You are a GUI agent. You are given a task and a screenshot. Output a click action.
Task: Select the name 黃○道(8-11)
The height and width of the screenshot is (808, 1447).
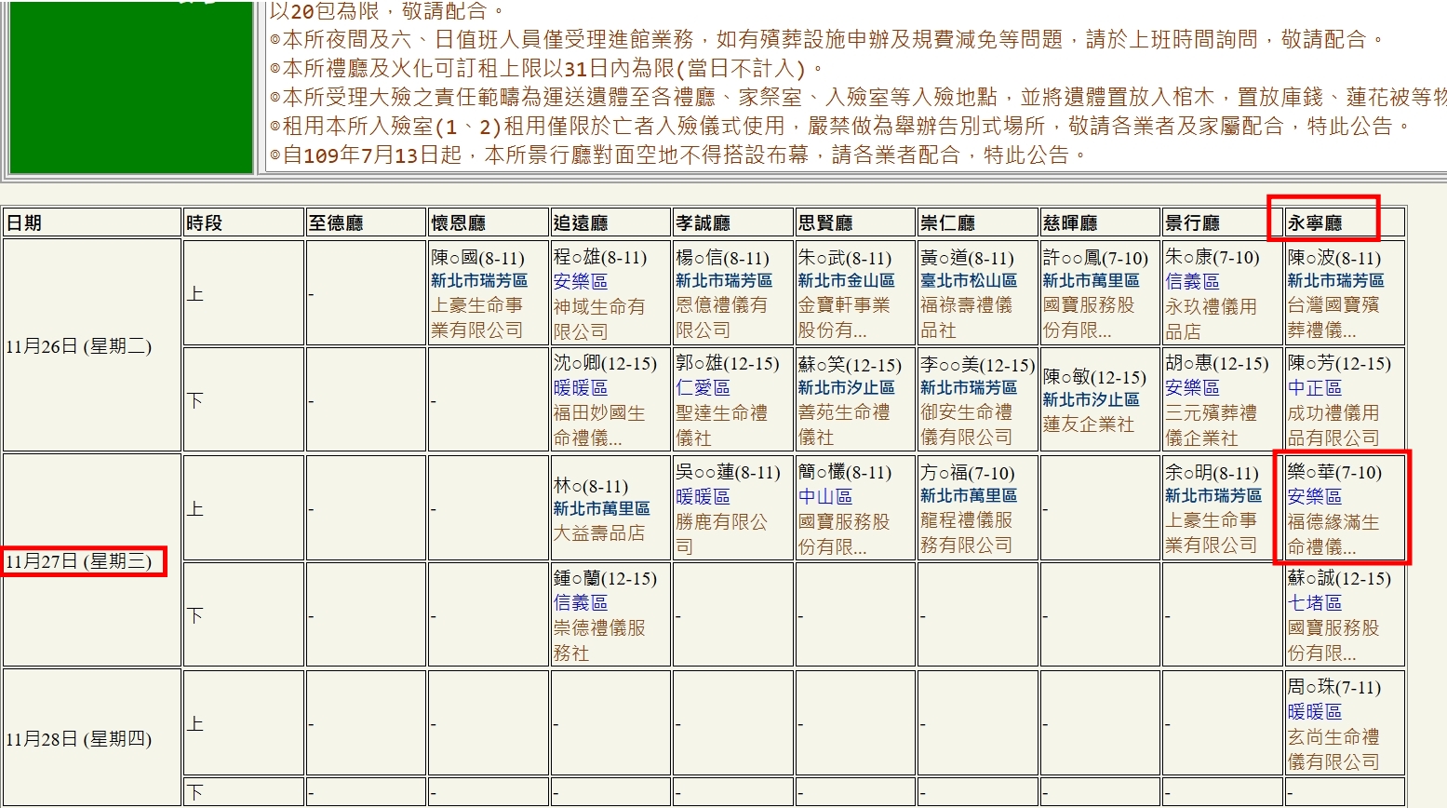pyautogui.click(x=967, y=258)
